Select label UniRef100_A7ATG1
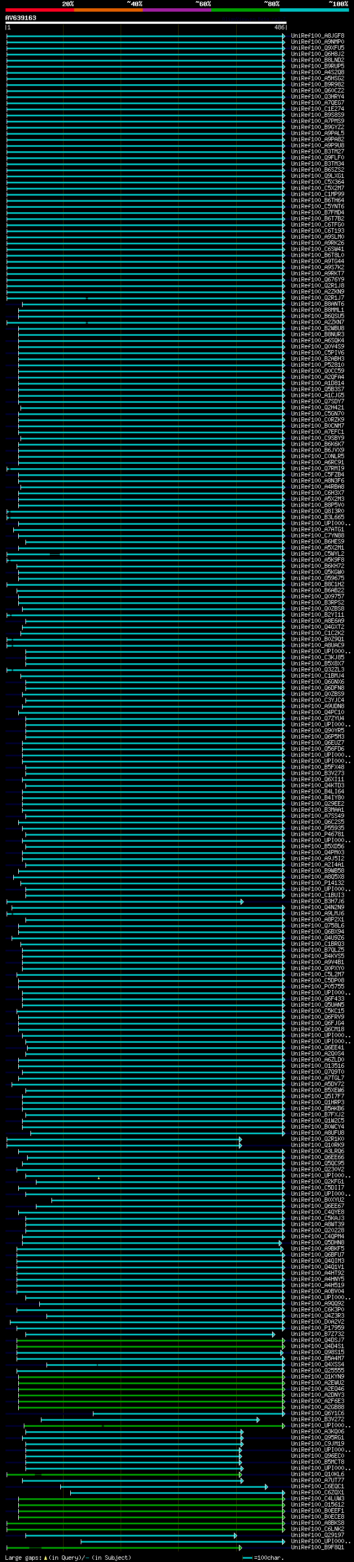Image resolution: width=354 pixels, height=1562 pixels. pos(317,529)
